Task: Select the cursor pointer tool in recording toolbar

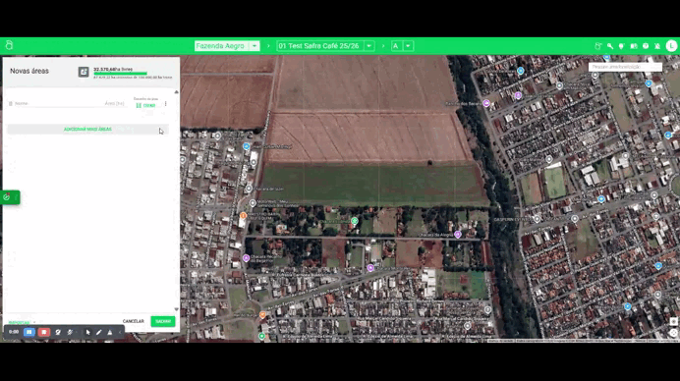Action: pos(88,333)
